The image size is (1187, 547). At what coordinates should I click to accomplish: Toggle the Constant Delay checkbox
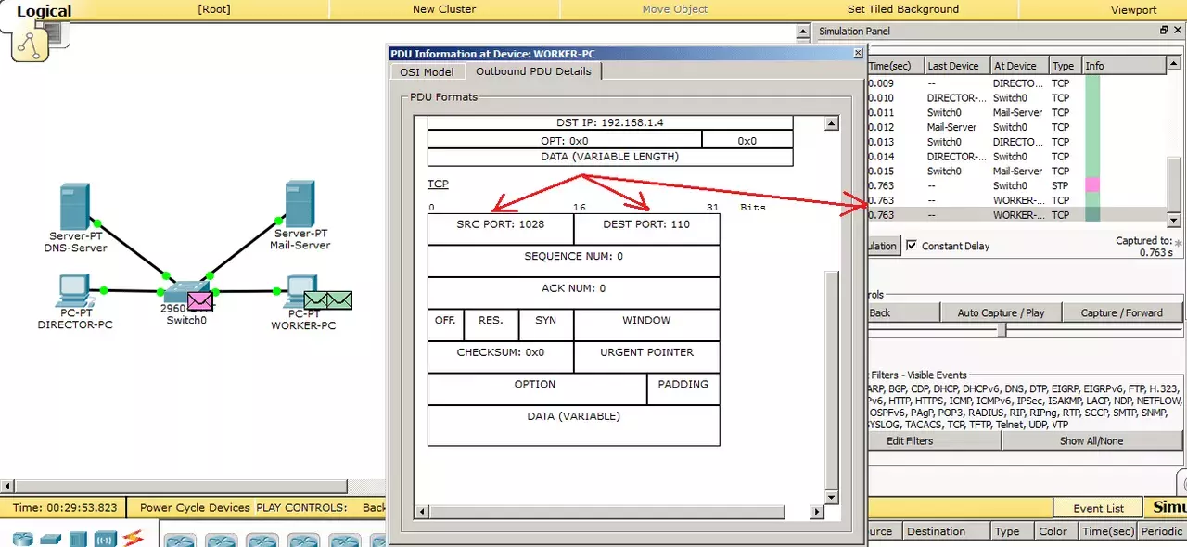(912, 246)
